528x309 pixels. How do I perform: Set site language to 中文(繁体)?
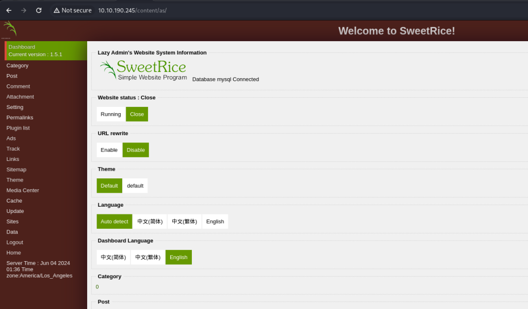tap(185, 221)
